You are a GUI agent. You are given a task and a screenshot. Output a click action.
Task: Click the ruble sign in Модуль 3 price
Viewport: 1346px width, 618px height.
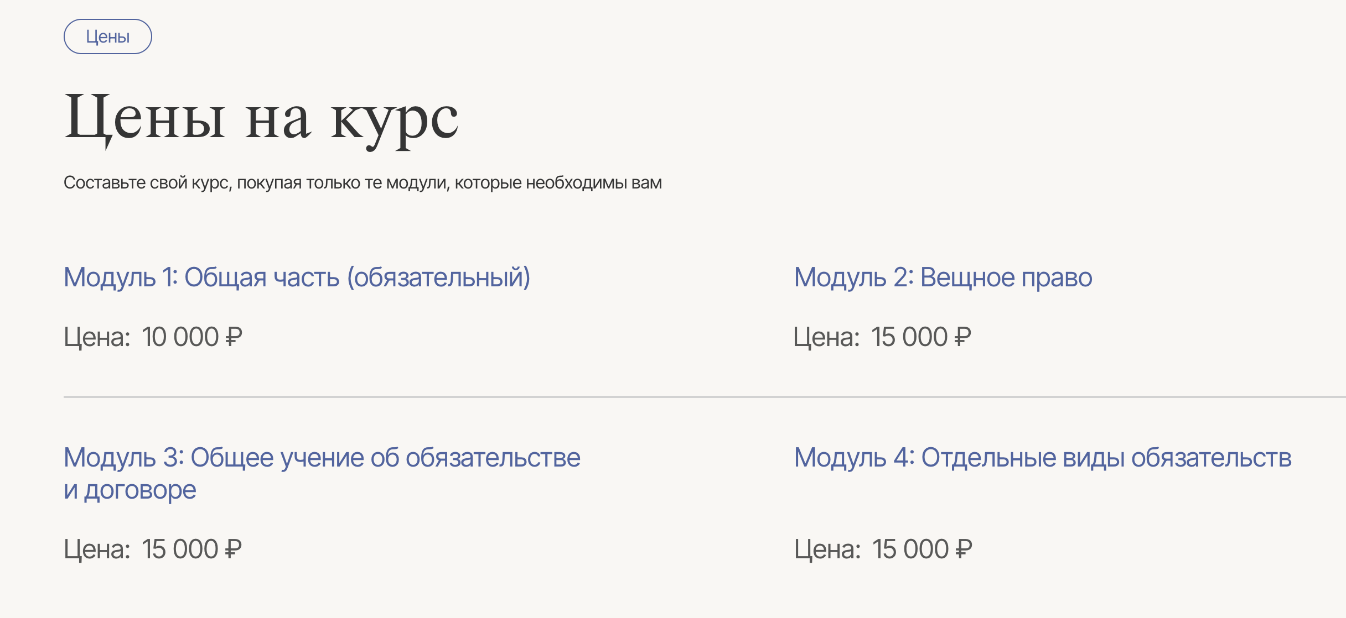tap(234, 549)
